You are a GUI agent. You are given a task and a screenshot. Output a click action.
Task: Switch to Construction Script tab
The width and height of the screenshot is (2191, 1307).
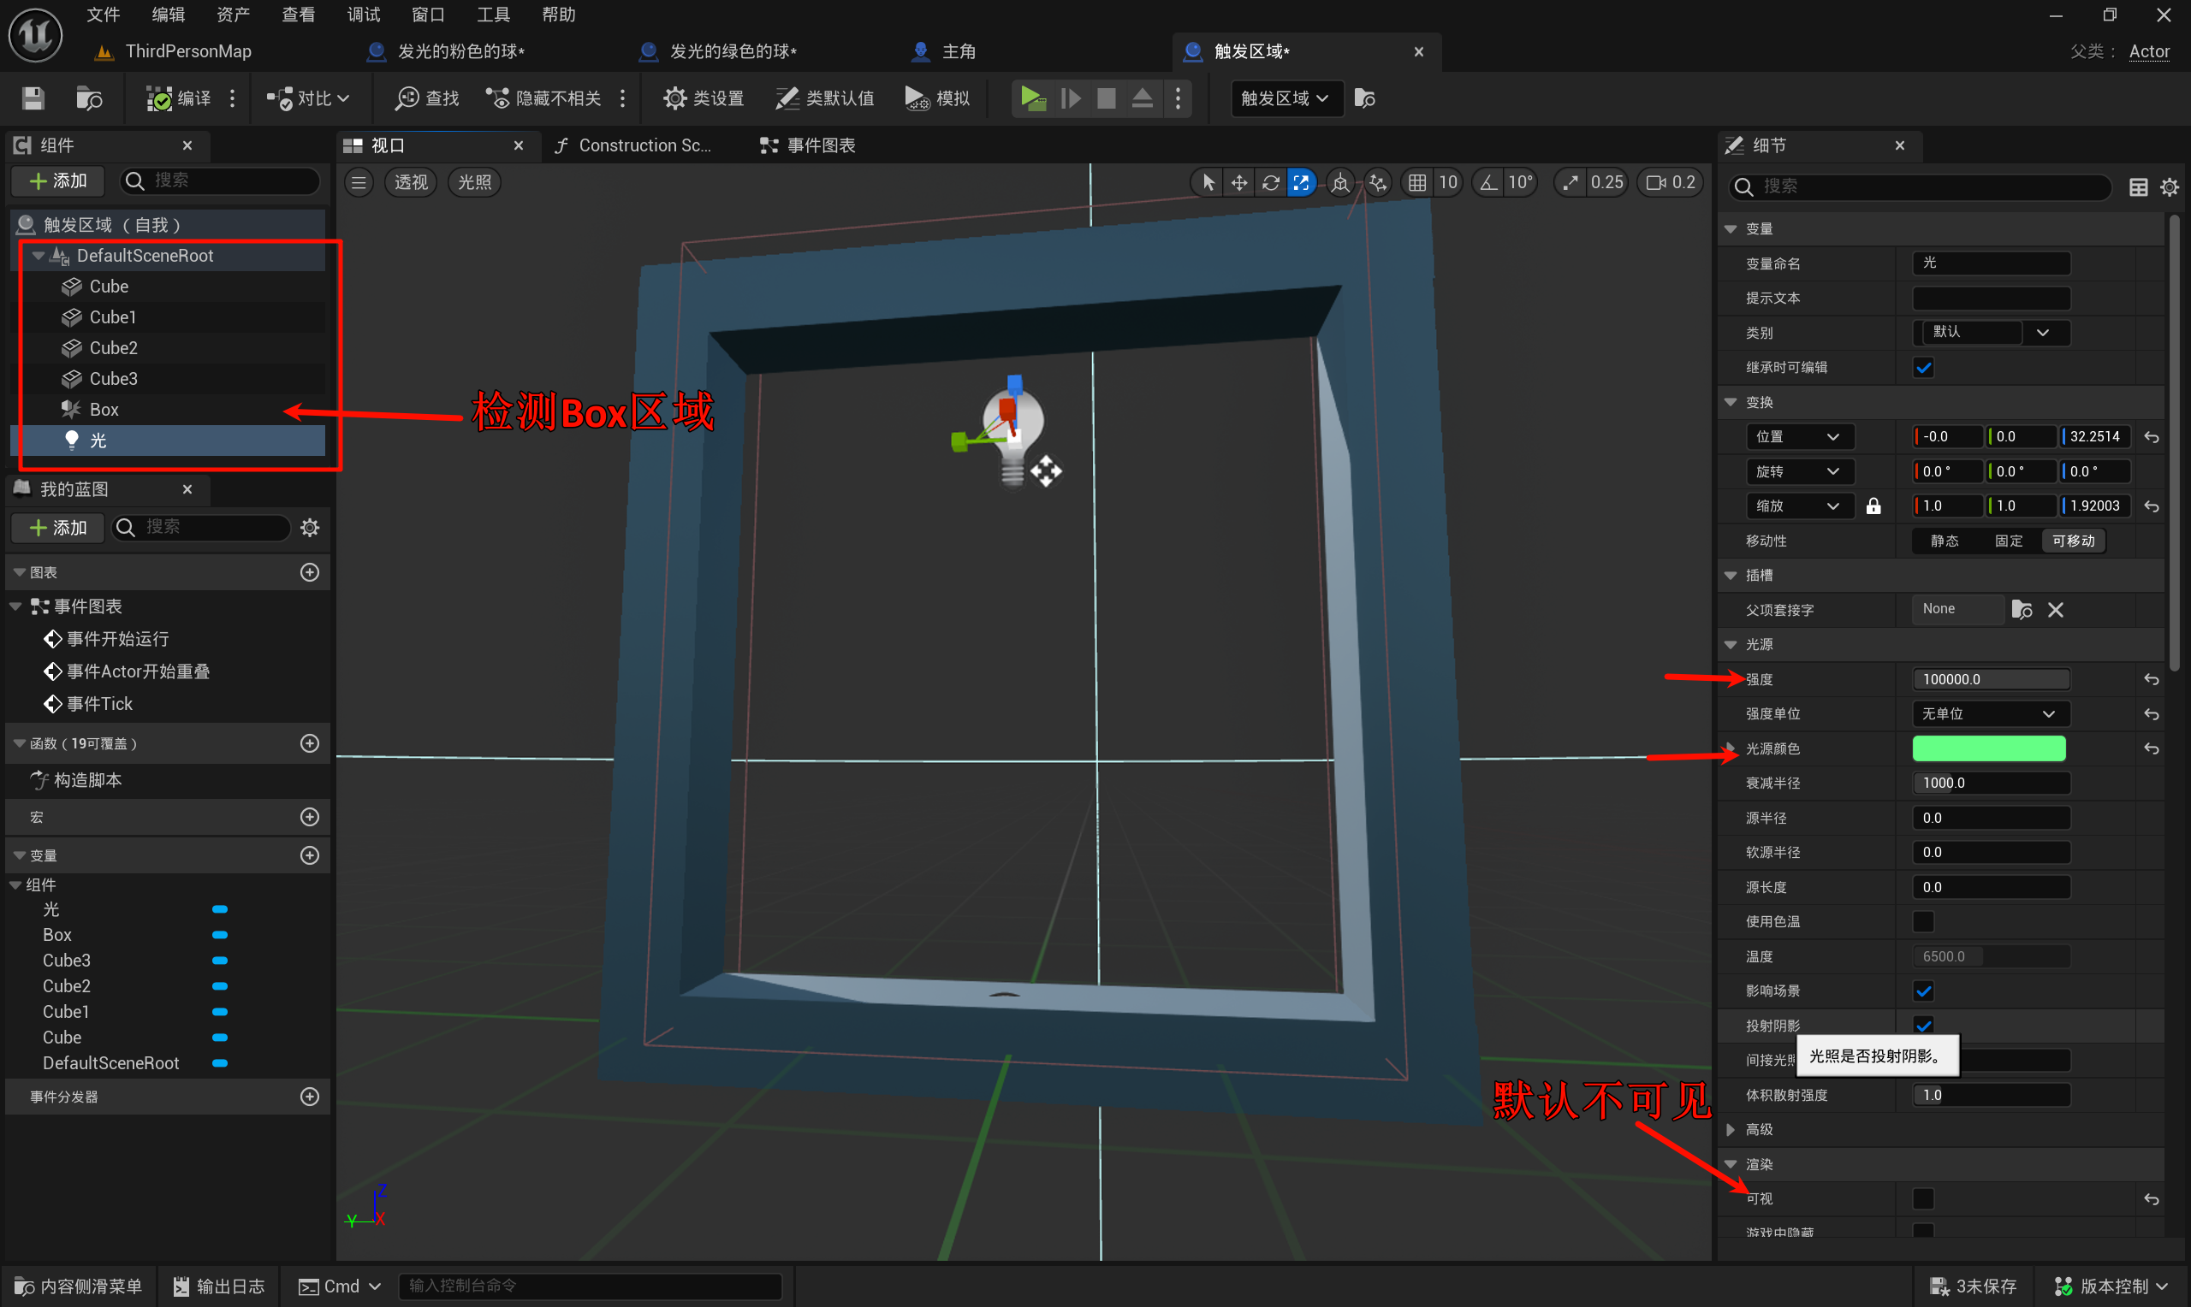(633, 145)
